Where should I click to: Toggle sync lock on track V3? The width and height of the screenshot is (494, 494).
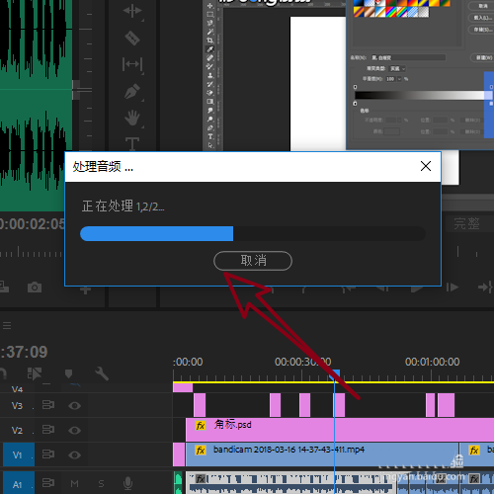(48, 405)
